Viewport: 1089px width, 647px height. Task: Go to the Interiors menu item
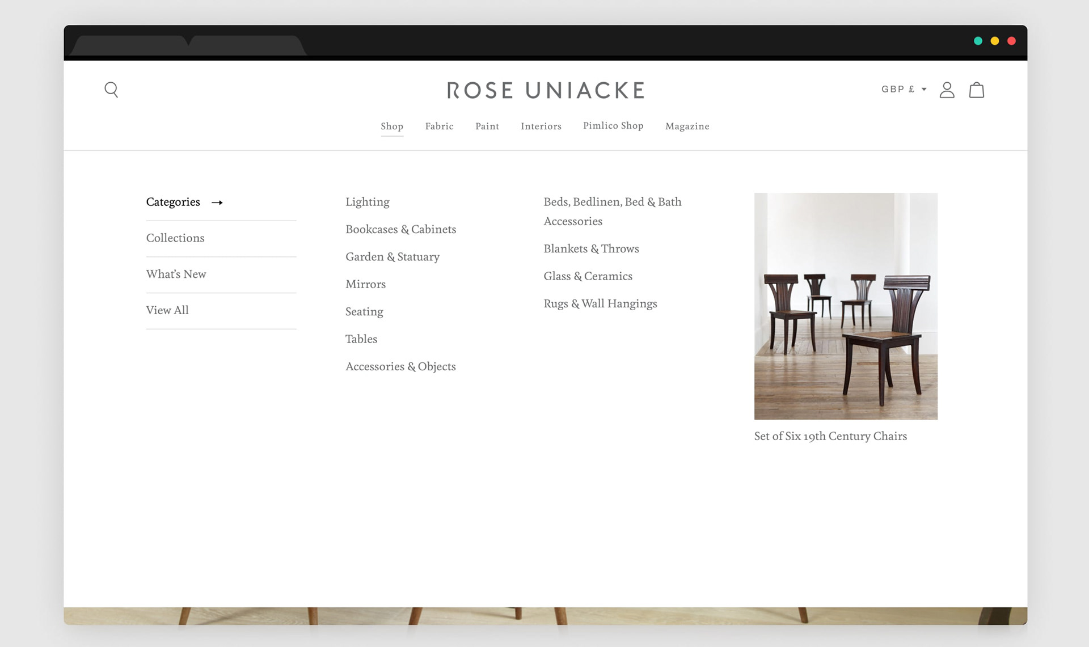[541, 126]
